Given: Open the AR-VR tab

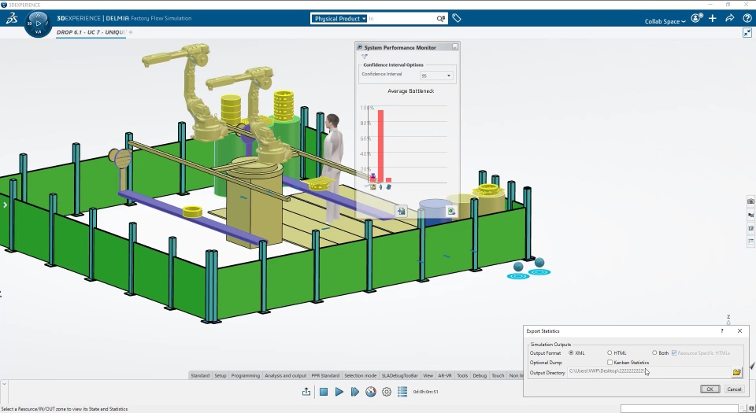Looking at the screenshot, I should 445,375.
